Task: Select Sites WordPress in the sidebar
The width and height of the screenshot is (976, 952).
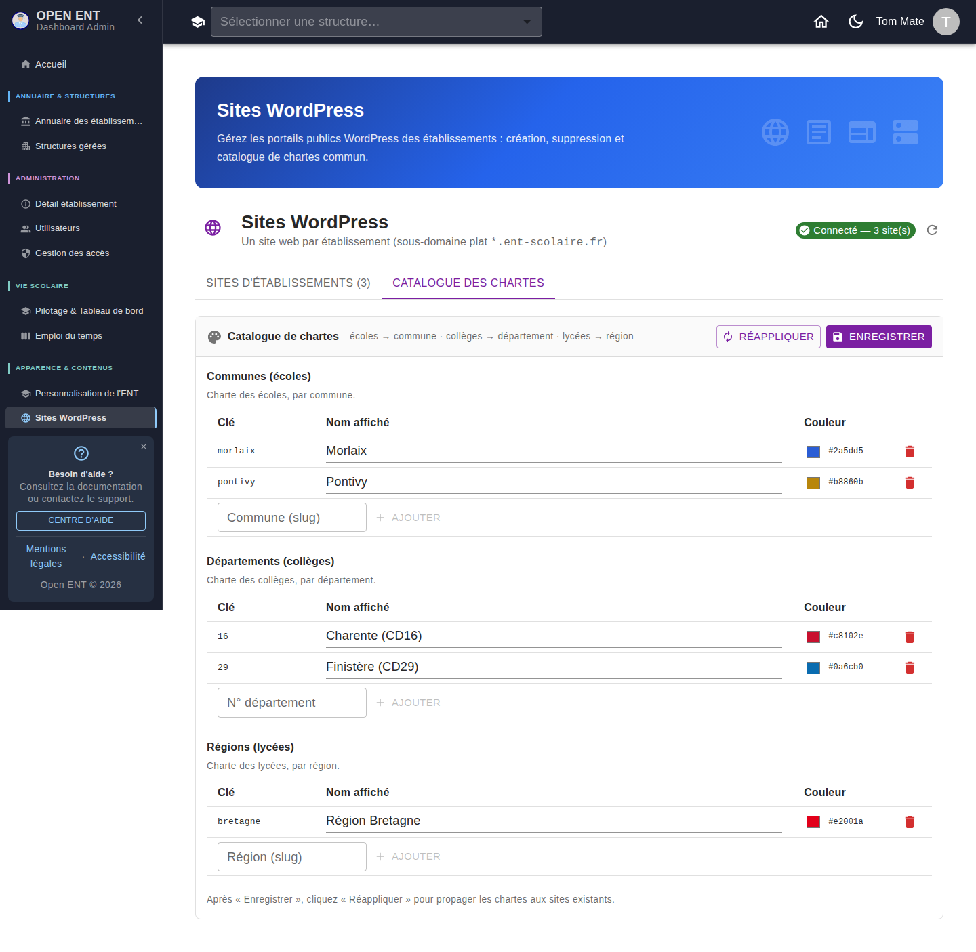Action: [x=81, y=418]
